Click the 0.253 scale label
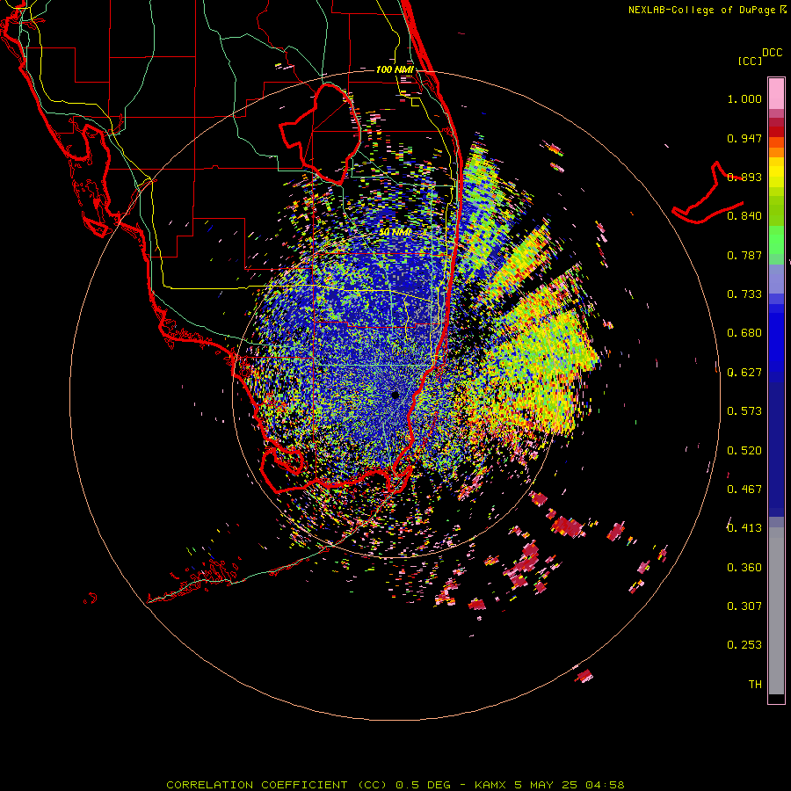This screenshot has height=791, width=791. coord(744,645)
